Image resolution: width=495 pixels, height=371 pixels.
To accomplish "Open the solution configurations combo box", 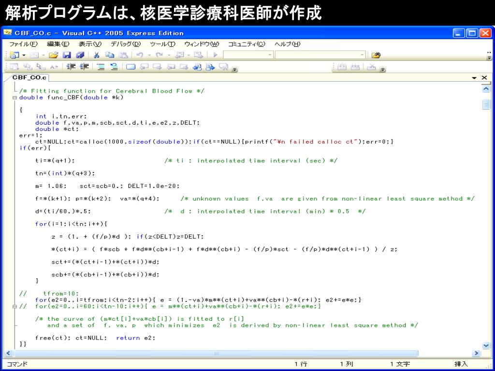I will click(x=248, y=55).
